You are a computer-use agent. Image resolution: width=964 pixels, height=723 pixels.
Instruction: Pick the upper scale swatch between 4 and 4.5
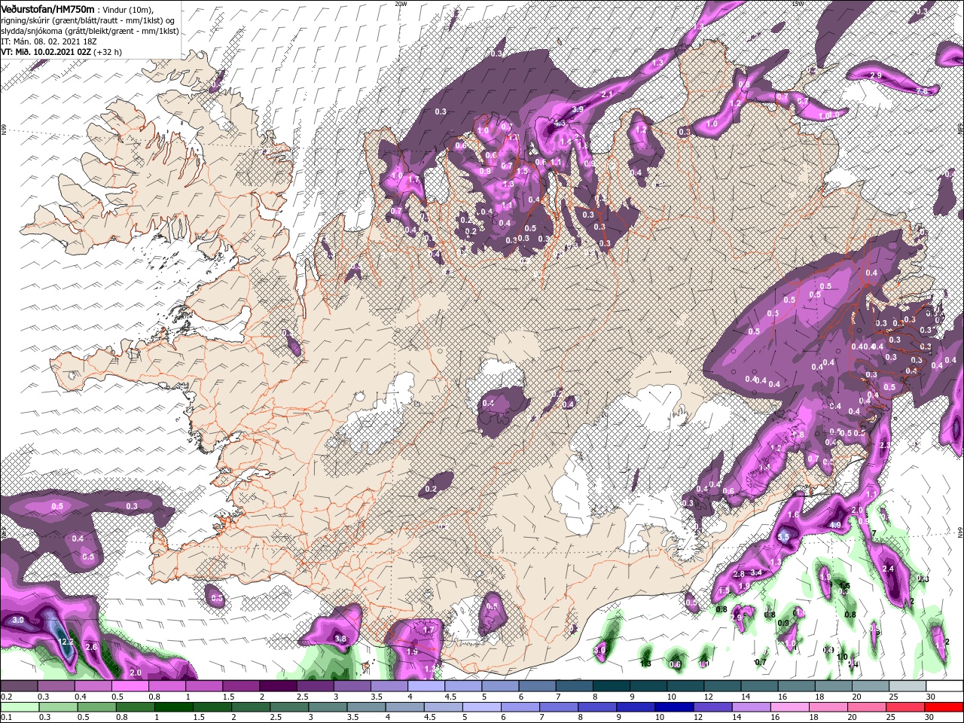(x=426, y=686)
